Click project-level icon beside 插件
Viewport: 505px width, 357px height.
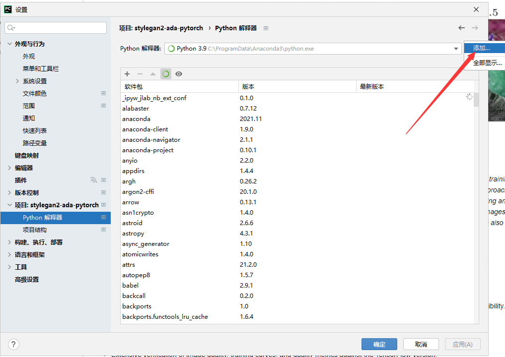(x=103, y=180)
